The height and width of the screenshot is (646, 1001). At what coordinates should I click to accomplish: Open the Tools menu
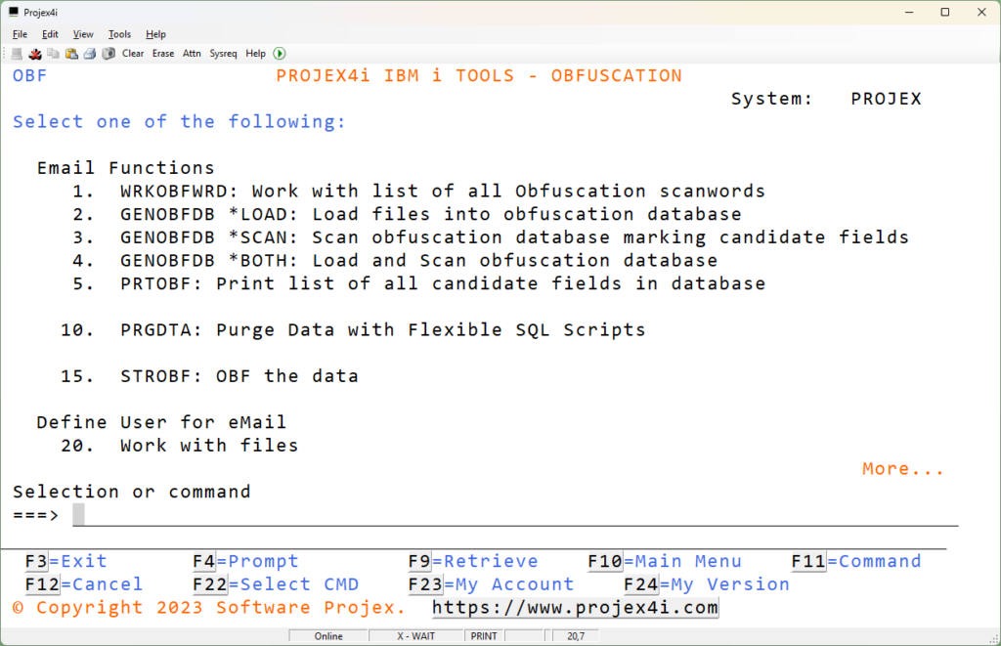tap(119, 34)
